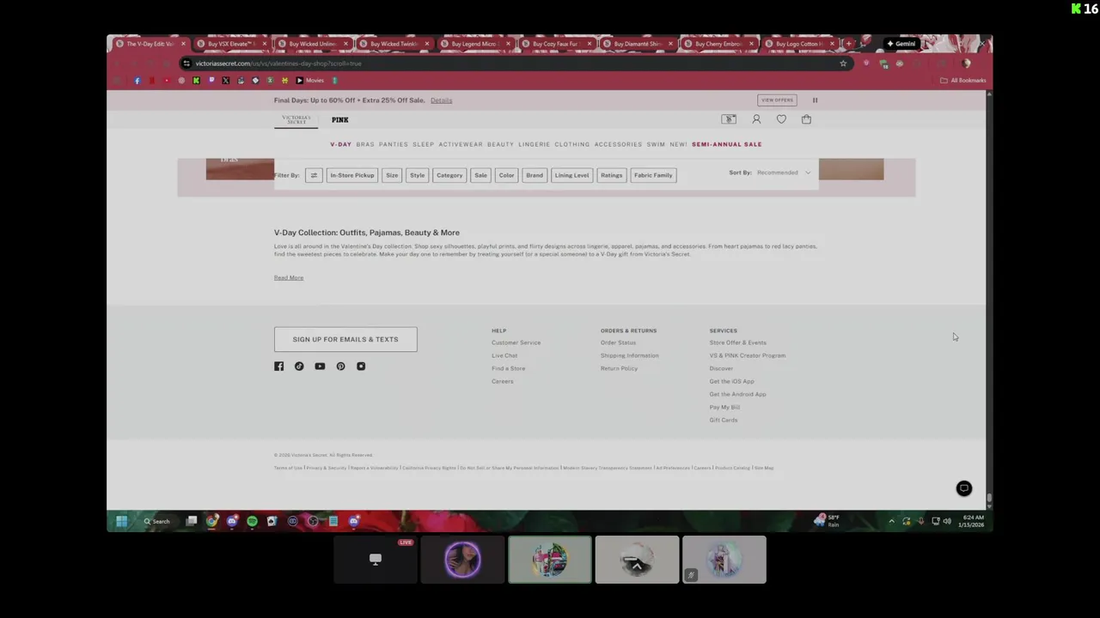
Task: Open the all-filters sliders icon
Action: point(314,175)
